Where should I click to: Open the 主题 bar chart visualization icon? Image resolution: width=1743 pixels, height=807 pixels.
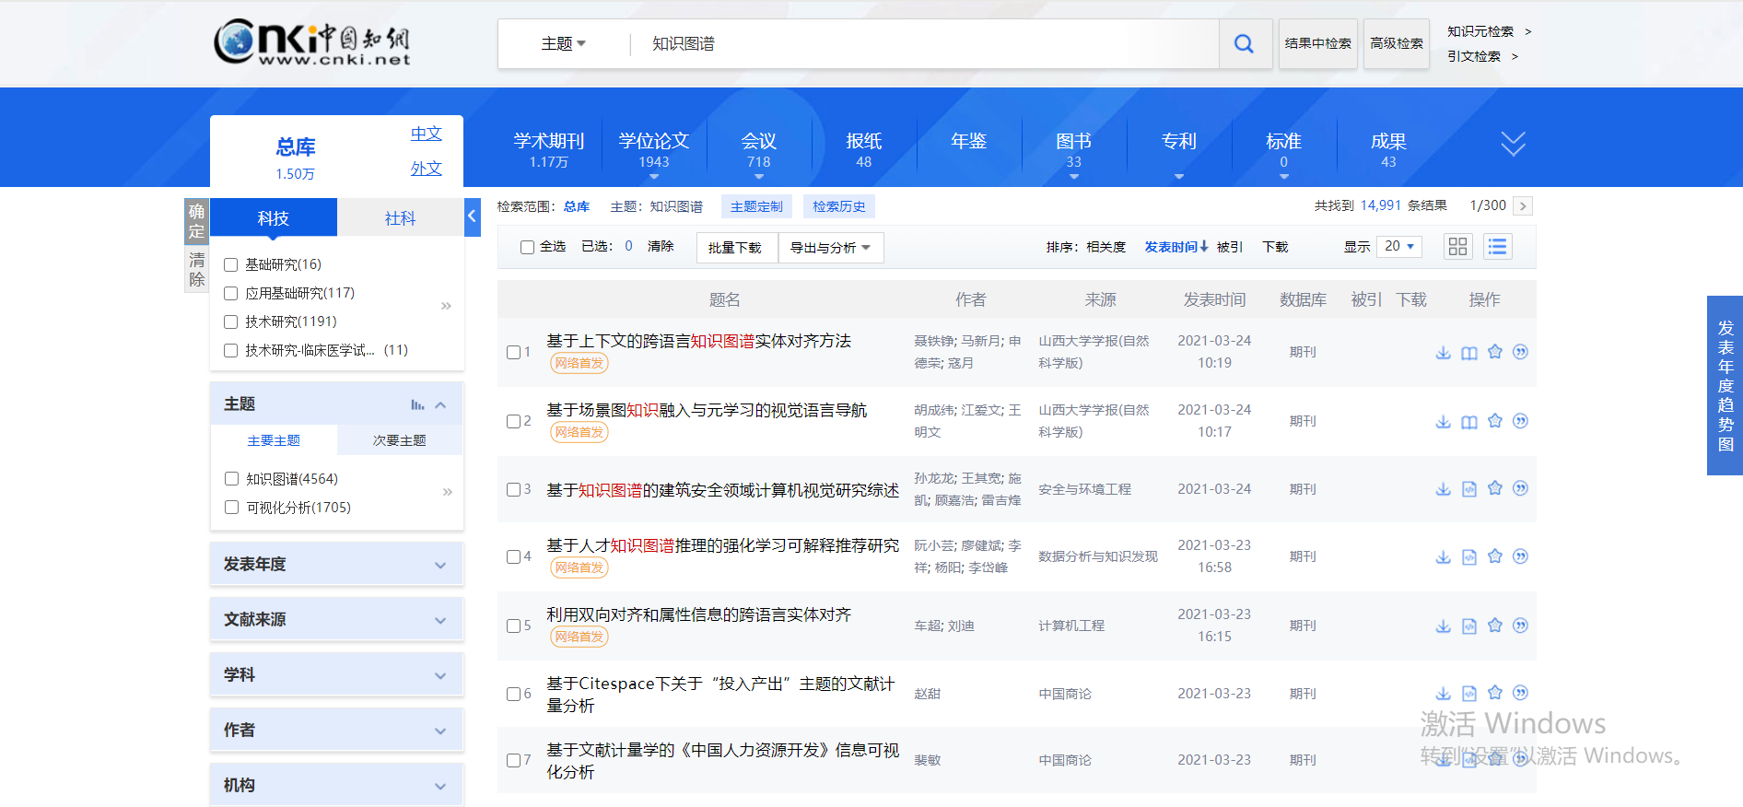pyautogui.click(x=417, y=404)
